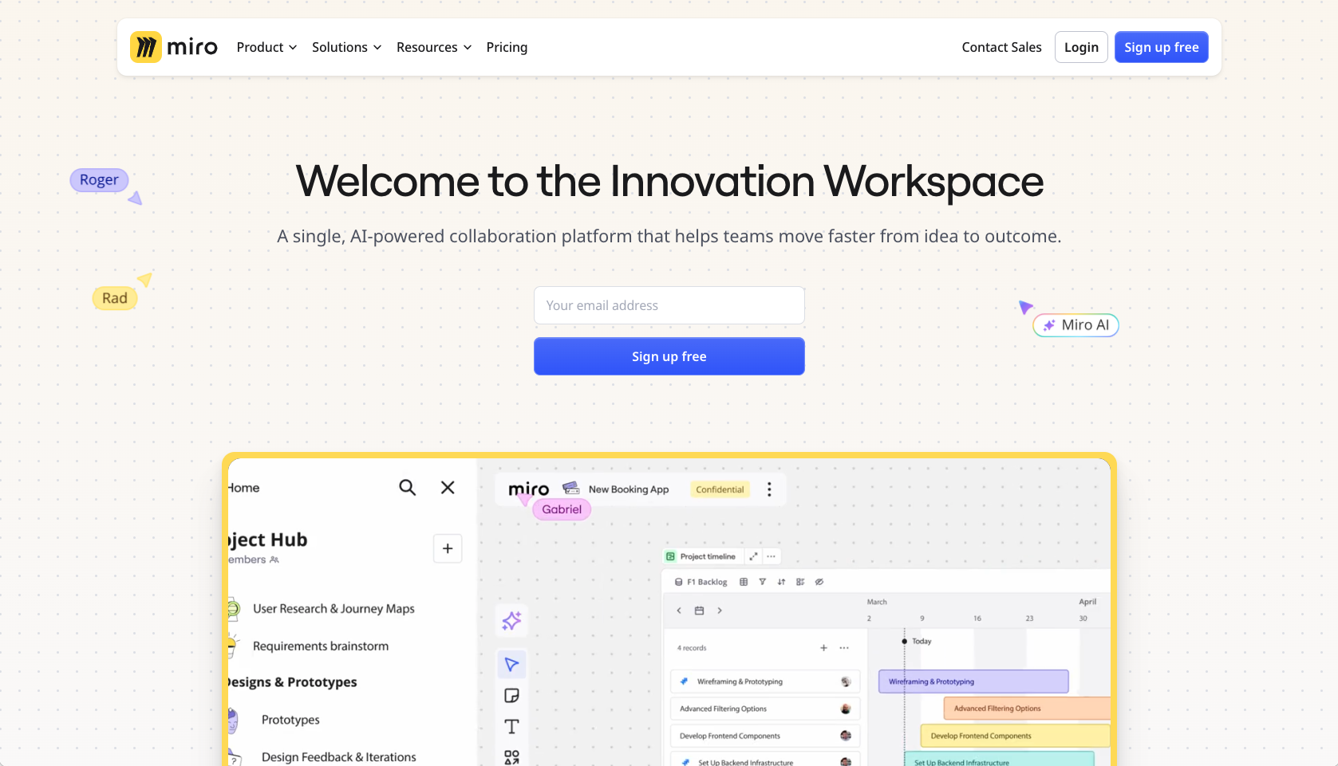Click the New Booking App board icon
The image size is (1338, 766).
571,488
